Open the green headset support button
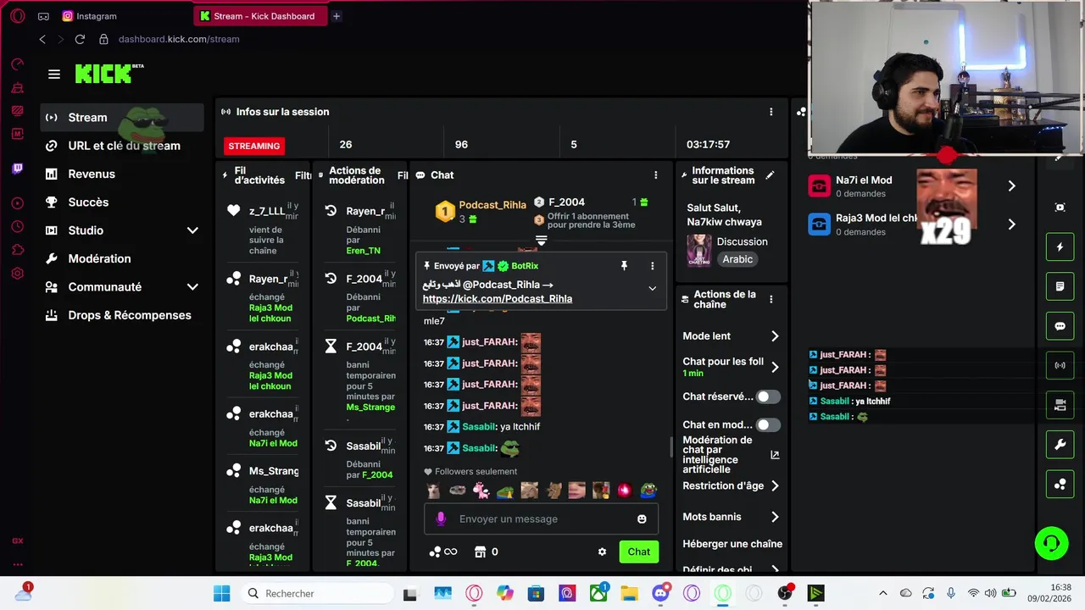This screenshot has height=610, width=1085. (x=1051, y=543)
